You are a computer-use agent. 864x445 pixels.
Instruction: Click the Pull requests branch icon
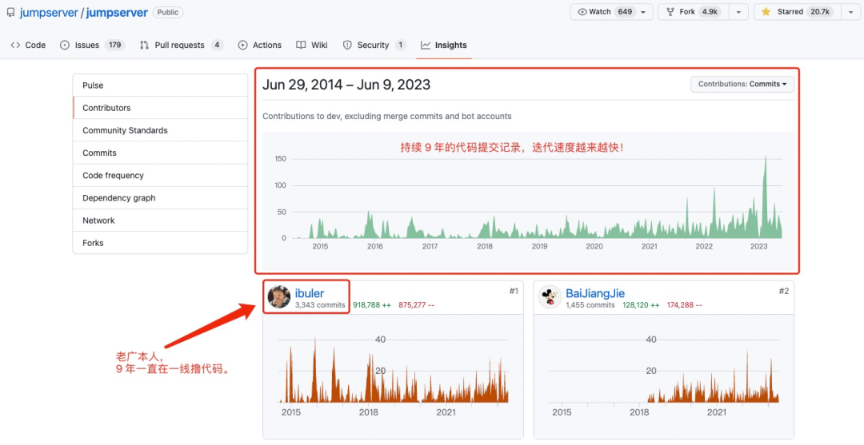[x=144, y=45]
